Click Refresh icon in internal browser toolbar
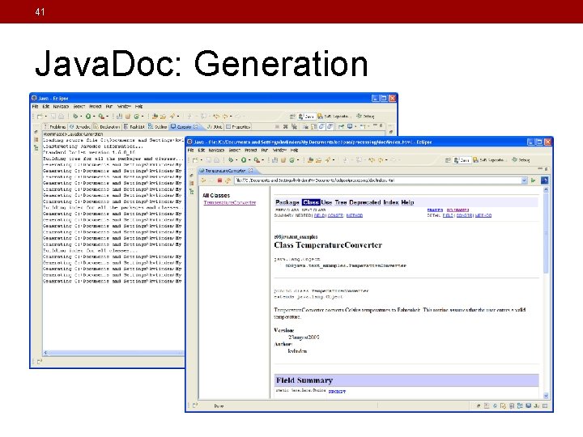 (228, 180)
